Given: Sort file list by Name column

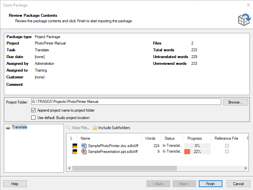Looking at the screenshot, I should tap(109, 138).
